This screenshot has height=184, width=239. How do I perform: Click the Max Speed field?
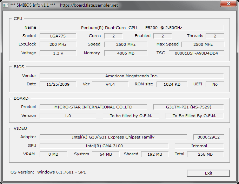[203, 44]
